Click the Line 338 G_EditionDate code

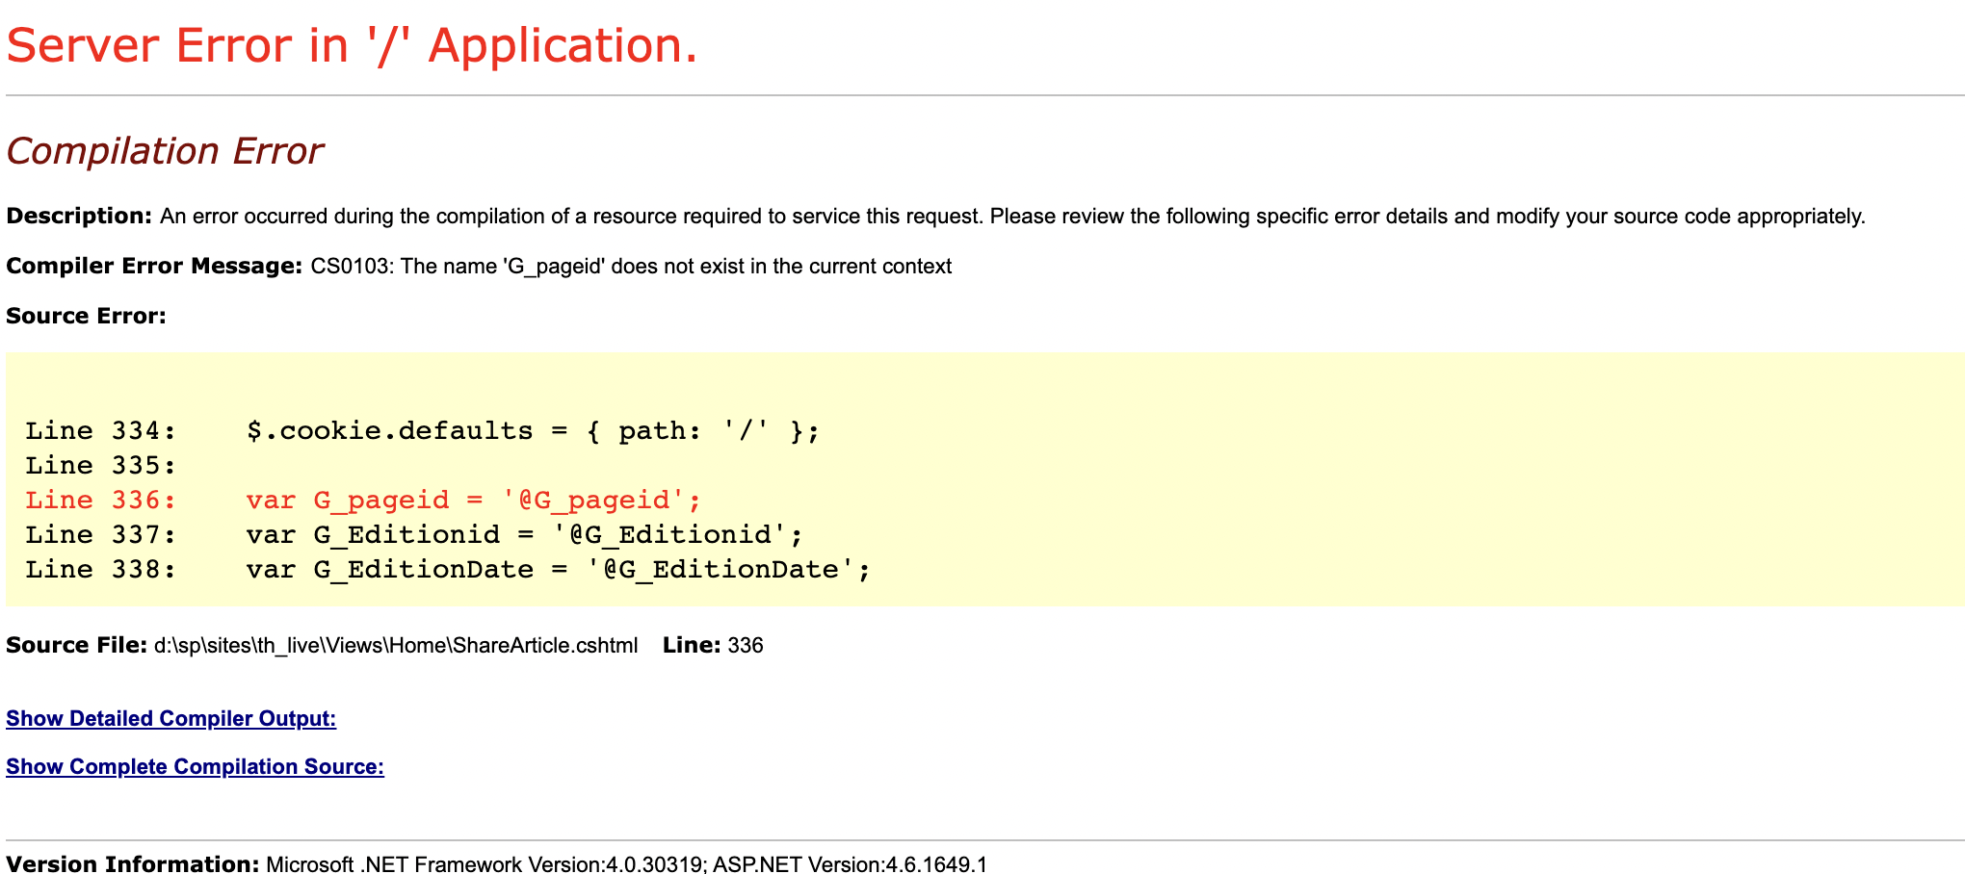click(x=557, y=570)
